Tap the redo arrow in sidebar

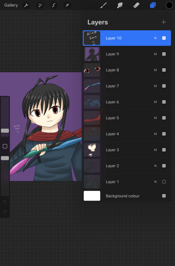coord(5,211)
